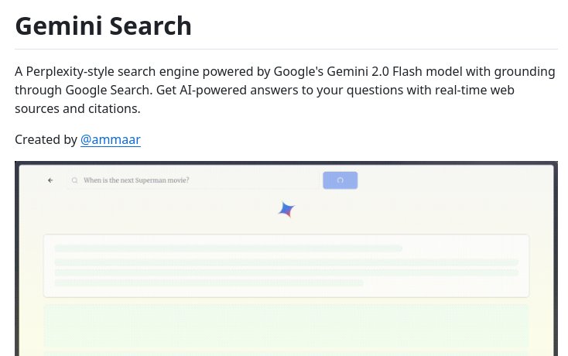Click the magnifier icon in search bar
Viewport: 568px width, 356px height.
click(x=74, y=180)
